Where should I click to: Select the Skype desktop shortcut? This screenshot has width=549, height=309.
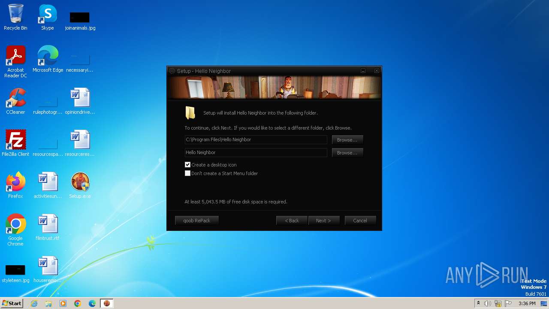(x=48, y=18)
